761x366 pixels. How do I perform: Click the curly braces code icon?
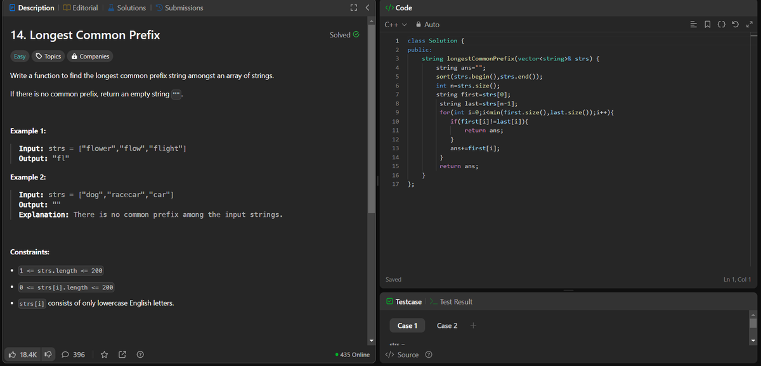tap(722, 24)
